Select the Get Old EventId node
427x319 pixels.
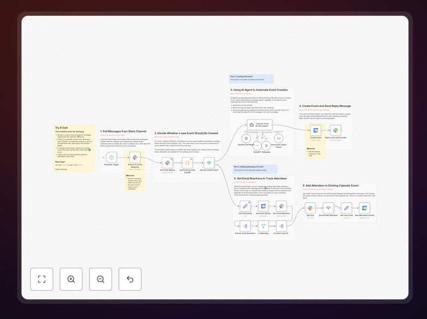pyautogui.click(x=245, y=206)
